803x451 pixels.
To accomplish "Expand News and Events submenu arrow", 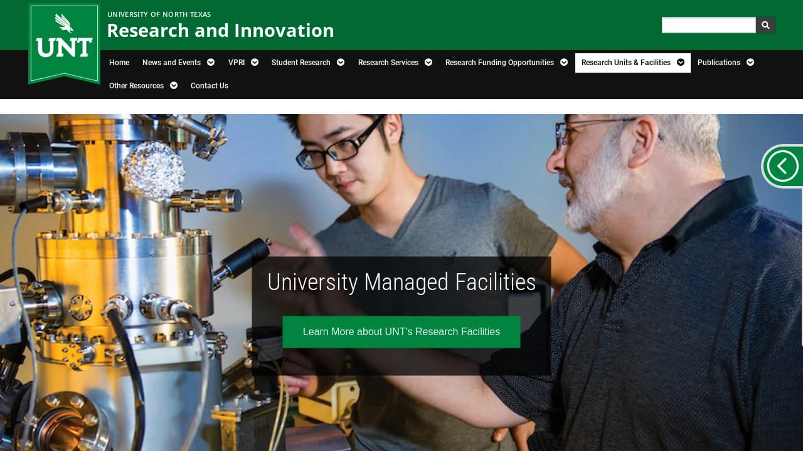I will [211, 63].
